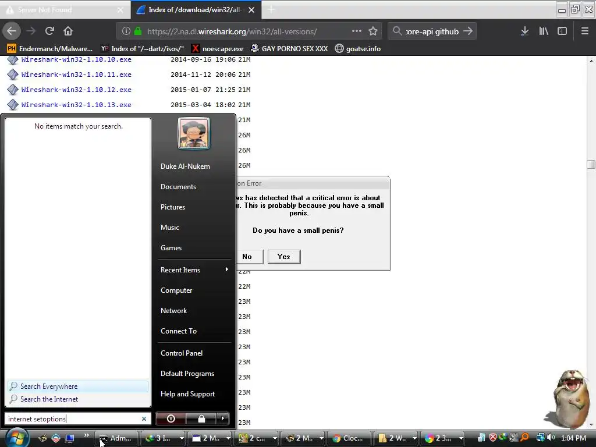Download Wireshark-win32-1.10.11.exe

pyautogui.click(x=76, y=74)
